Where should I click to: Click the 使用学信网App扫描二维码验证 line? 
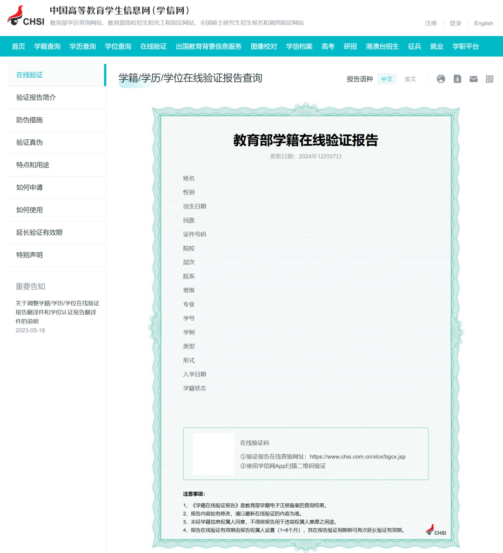(283, 466)
